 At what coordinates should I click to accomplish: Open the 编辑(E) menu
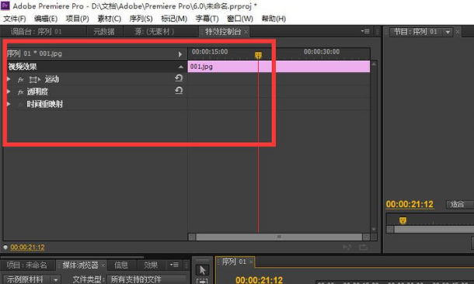[46, 19]
